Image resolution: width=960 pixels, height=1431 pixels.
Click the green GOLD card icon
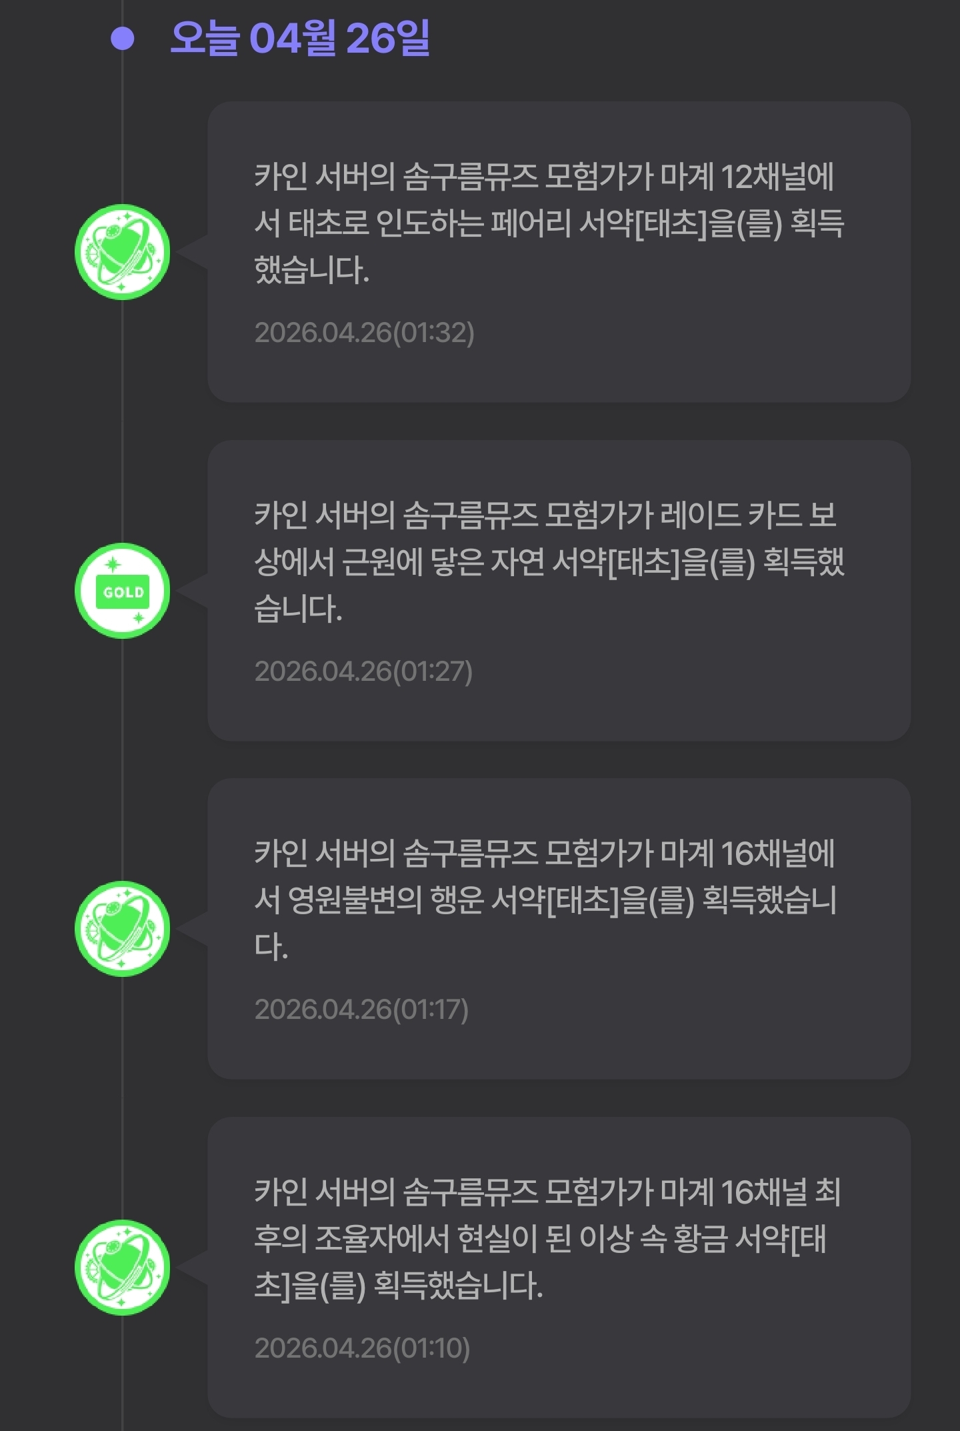123,591
